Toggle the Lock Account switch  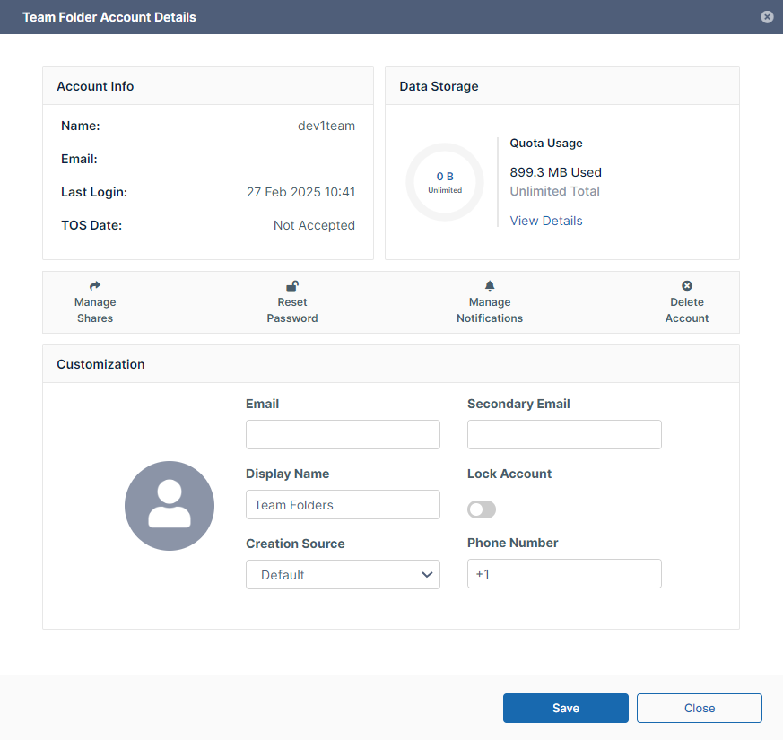482,509
